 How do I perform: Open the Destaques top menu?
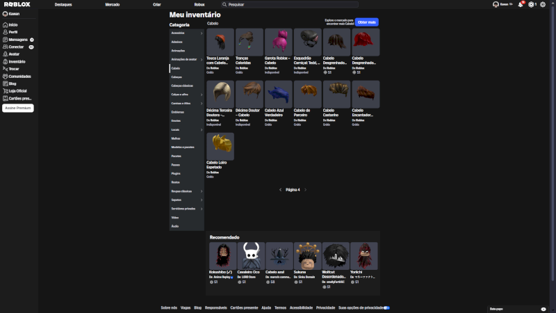click(x=63, y=5)
